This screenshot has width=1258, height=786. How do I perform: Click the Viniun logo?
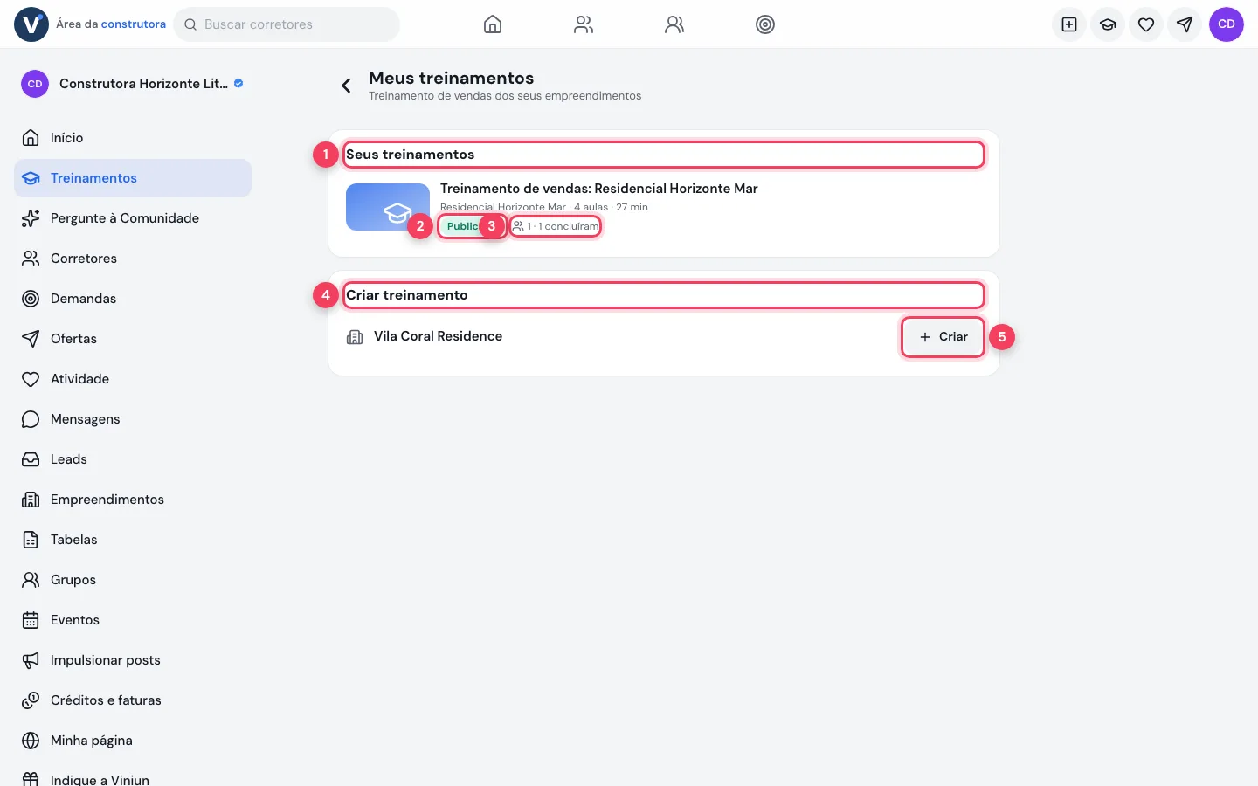pos(31,24)
